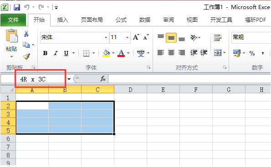Viewport: 271px width, 167px height.
Task: Open the Copy options dropdown arrow
Action: (33, 45)
